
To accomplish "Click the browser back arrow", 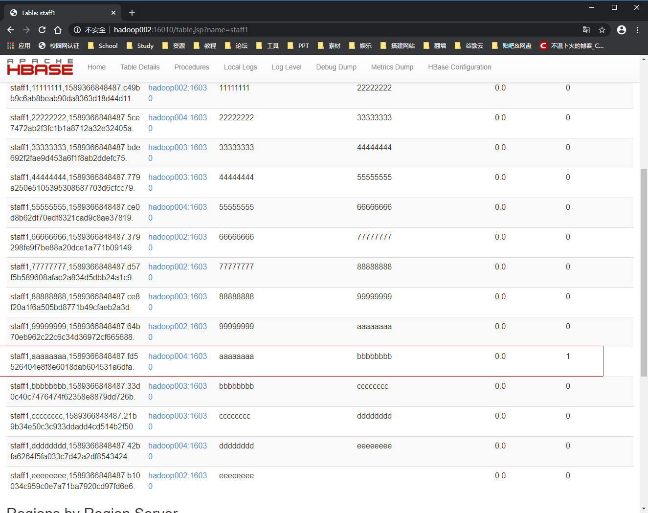I will click(x=11, y=30).
